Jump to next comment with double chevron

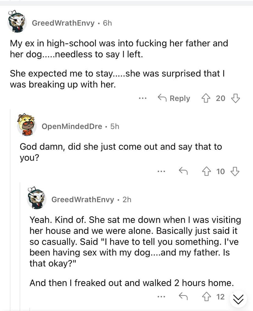(238, 298)
